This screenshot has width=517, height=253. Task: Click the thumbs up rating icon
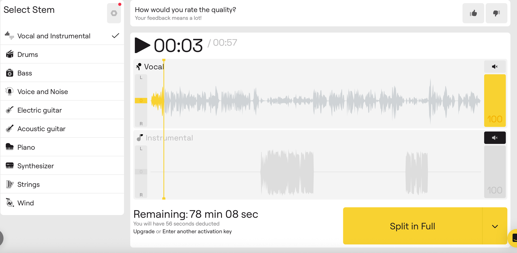tap(473, 13)
